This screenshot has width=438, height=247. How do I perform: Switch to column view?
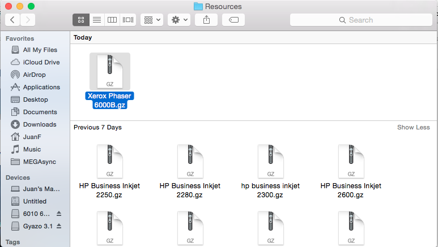[112, 20]
